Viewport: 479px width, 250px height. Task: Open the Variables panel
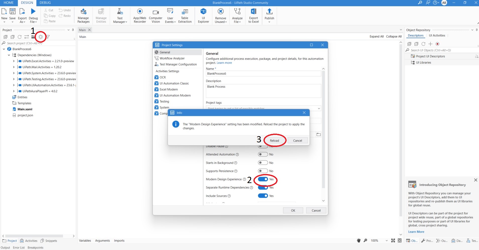coord(85,240)
